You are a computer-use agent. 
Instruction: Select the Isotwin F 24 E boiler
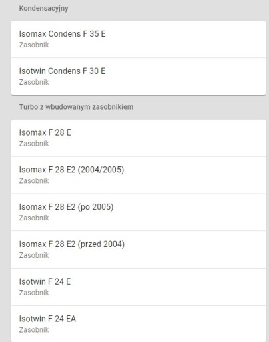point(138,287)
